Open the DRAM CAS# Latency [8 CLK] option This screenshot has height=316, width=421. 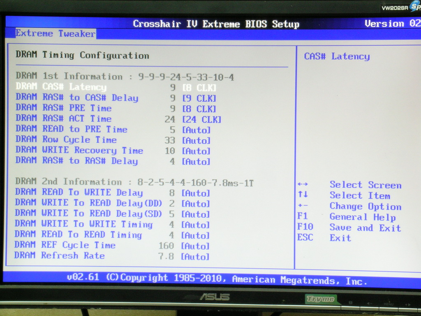[x=199, y=88]
